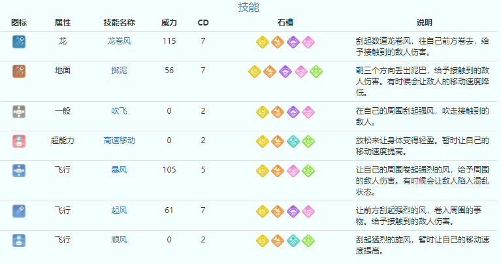The height and width of the screenshot is (264, 501).
Task: Click the 起风 skill icon
Action: tap(19, 210)
